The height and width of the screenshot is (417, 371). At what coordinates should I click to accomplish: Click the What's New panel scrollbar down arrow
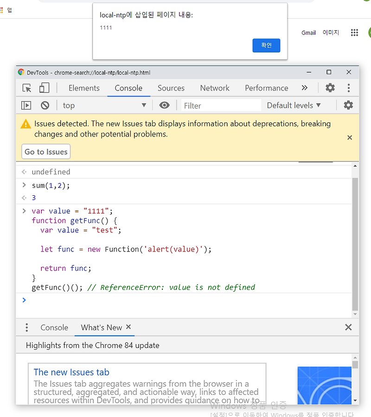pos(355,400)
